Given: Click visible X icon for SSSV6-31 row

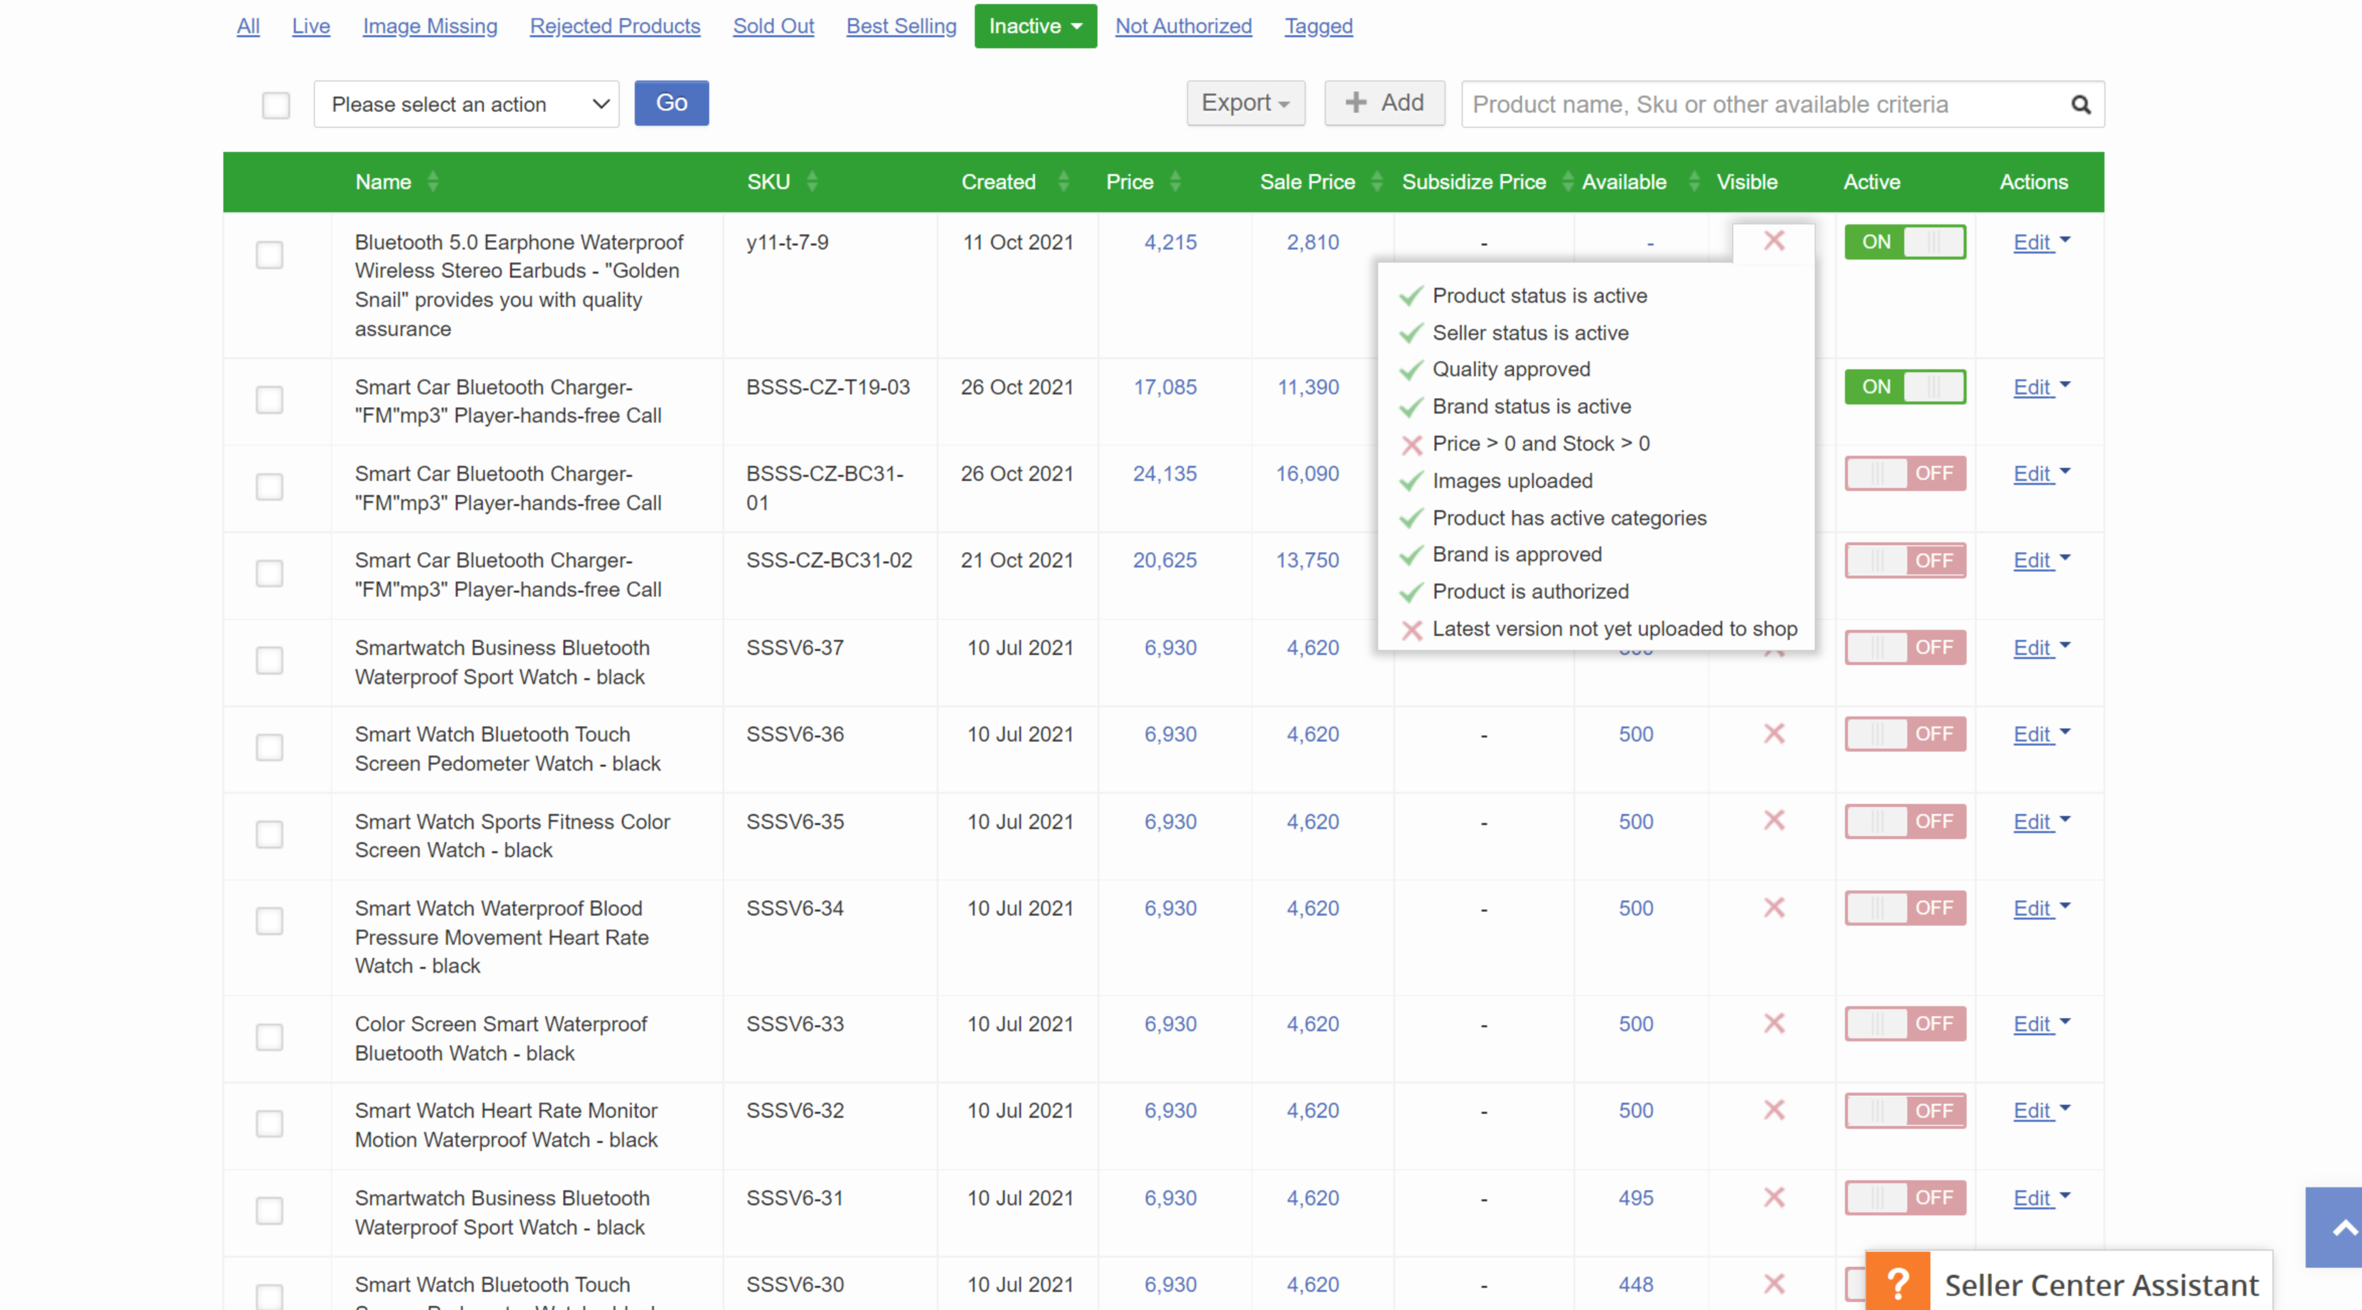Looking at the screenshot, I should [x=1774, y=1198].
